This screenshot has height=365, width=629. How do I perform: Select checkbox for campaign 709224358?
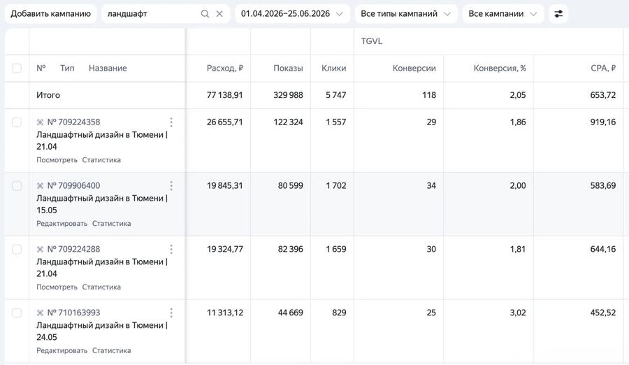17,122
